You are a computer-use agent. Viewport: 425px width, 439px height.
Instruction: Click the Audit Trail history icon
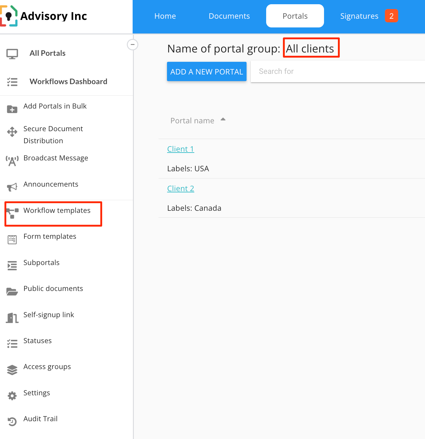[12, 422]
